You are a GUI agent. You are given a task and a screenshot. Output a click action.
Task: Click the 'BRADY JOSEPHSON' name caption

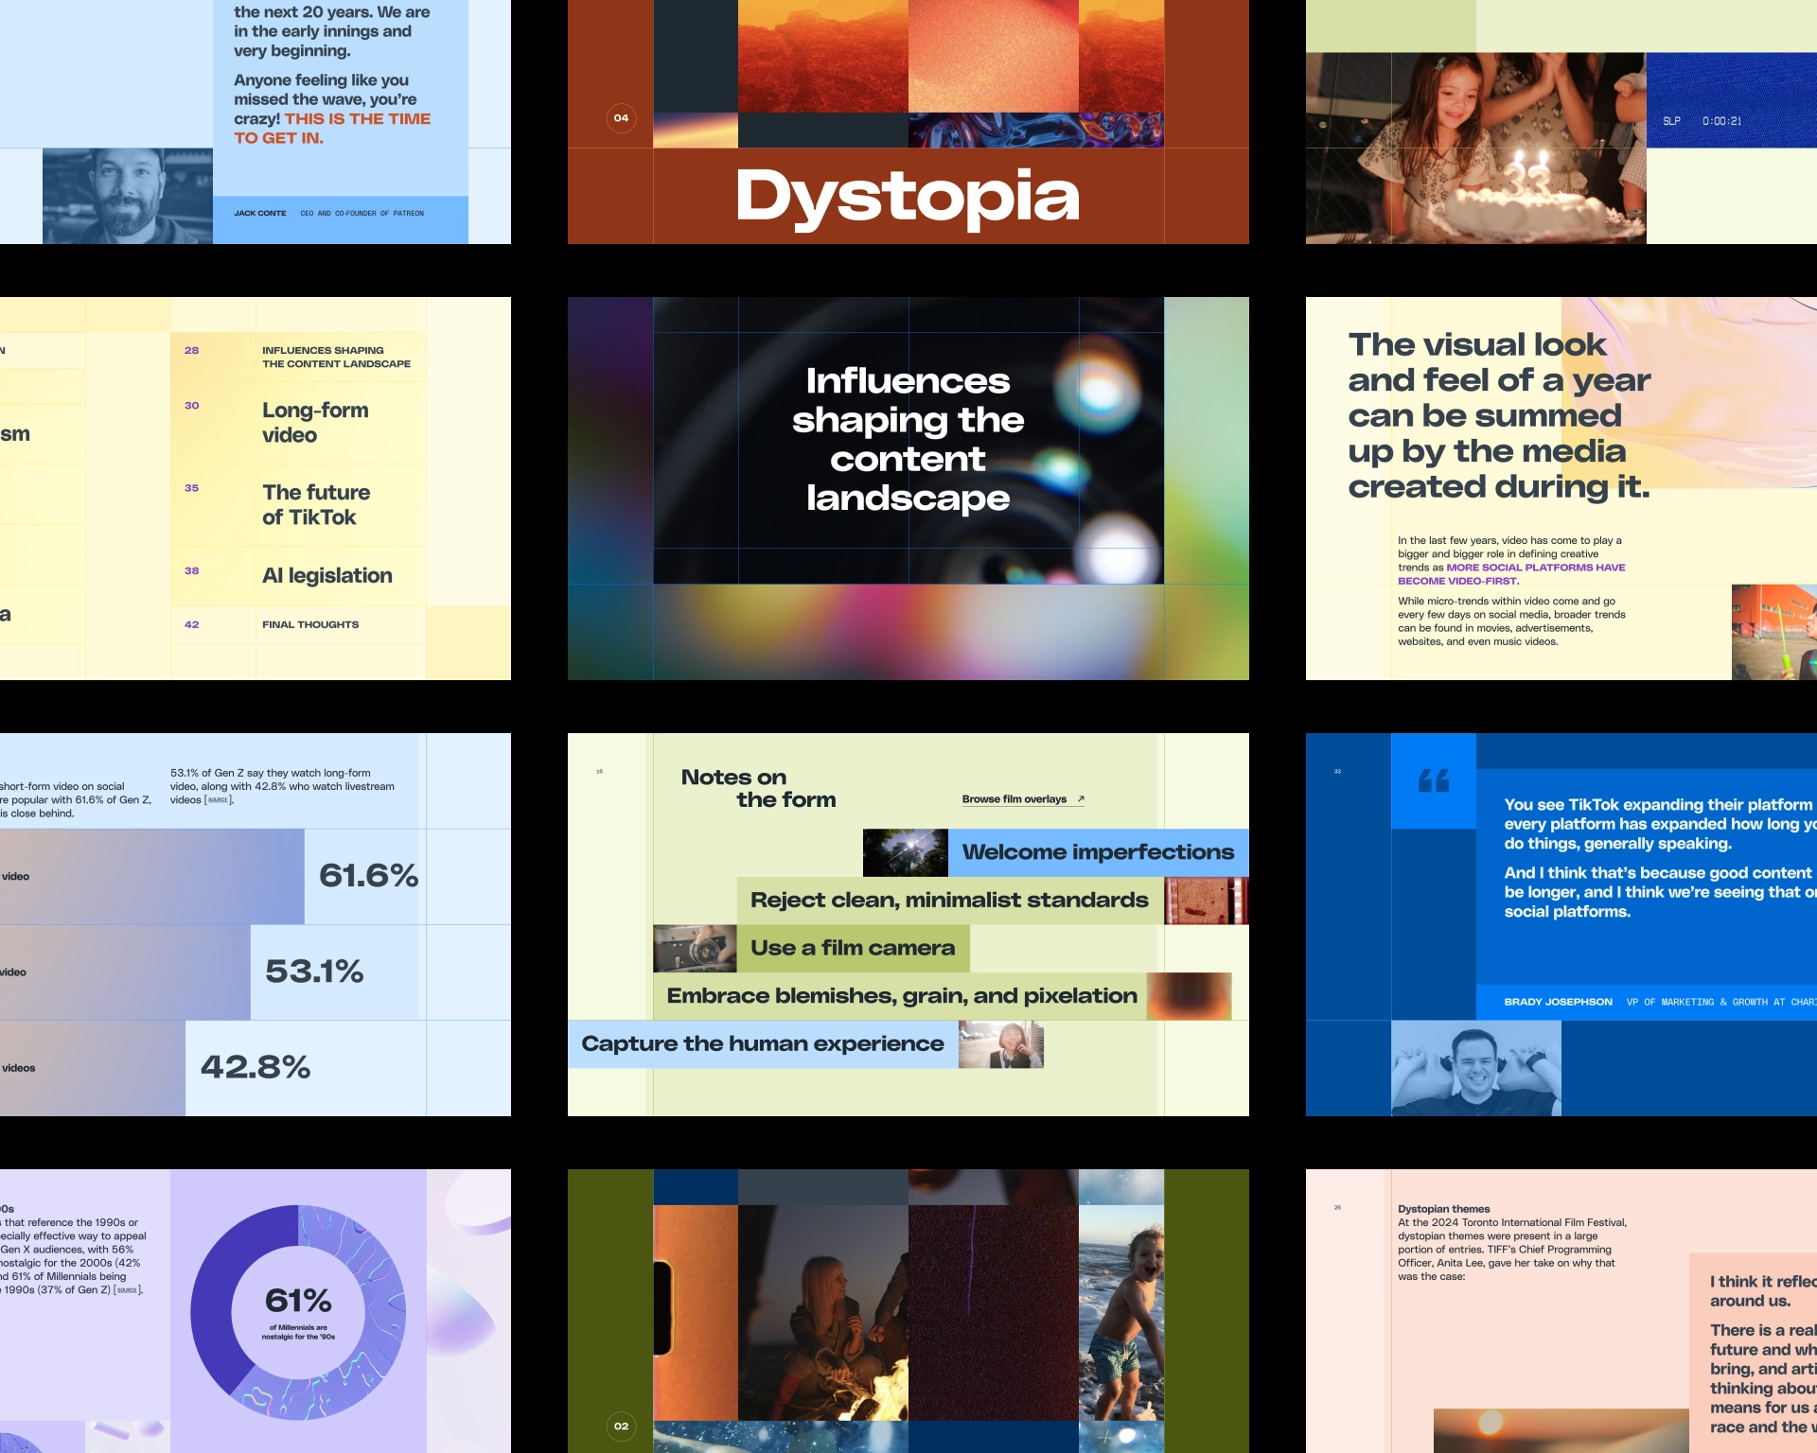click(x=1558, y=1002)
